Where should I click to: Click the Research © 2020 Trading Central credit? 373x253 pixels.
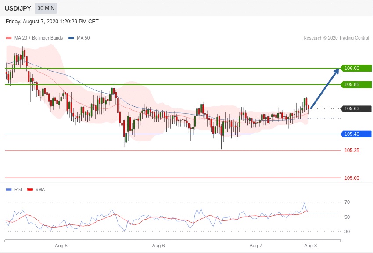click(x=336, y=38)
